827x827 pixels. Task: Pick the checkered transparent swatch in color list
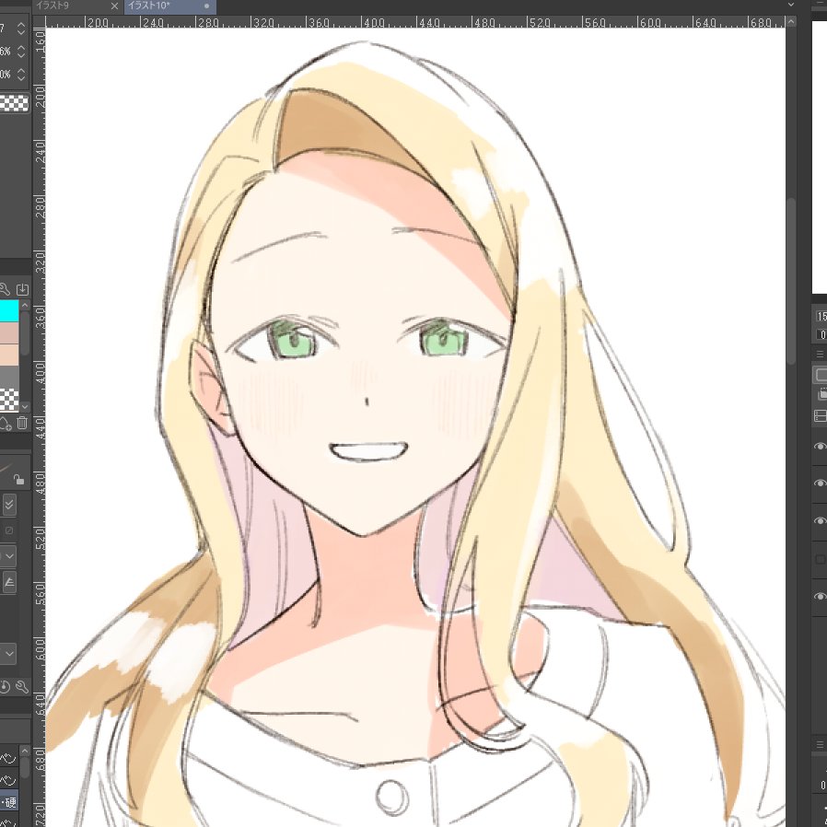pos(9,399)
